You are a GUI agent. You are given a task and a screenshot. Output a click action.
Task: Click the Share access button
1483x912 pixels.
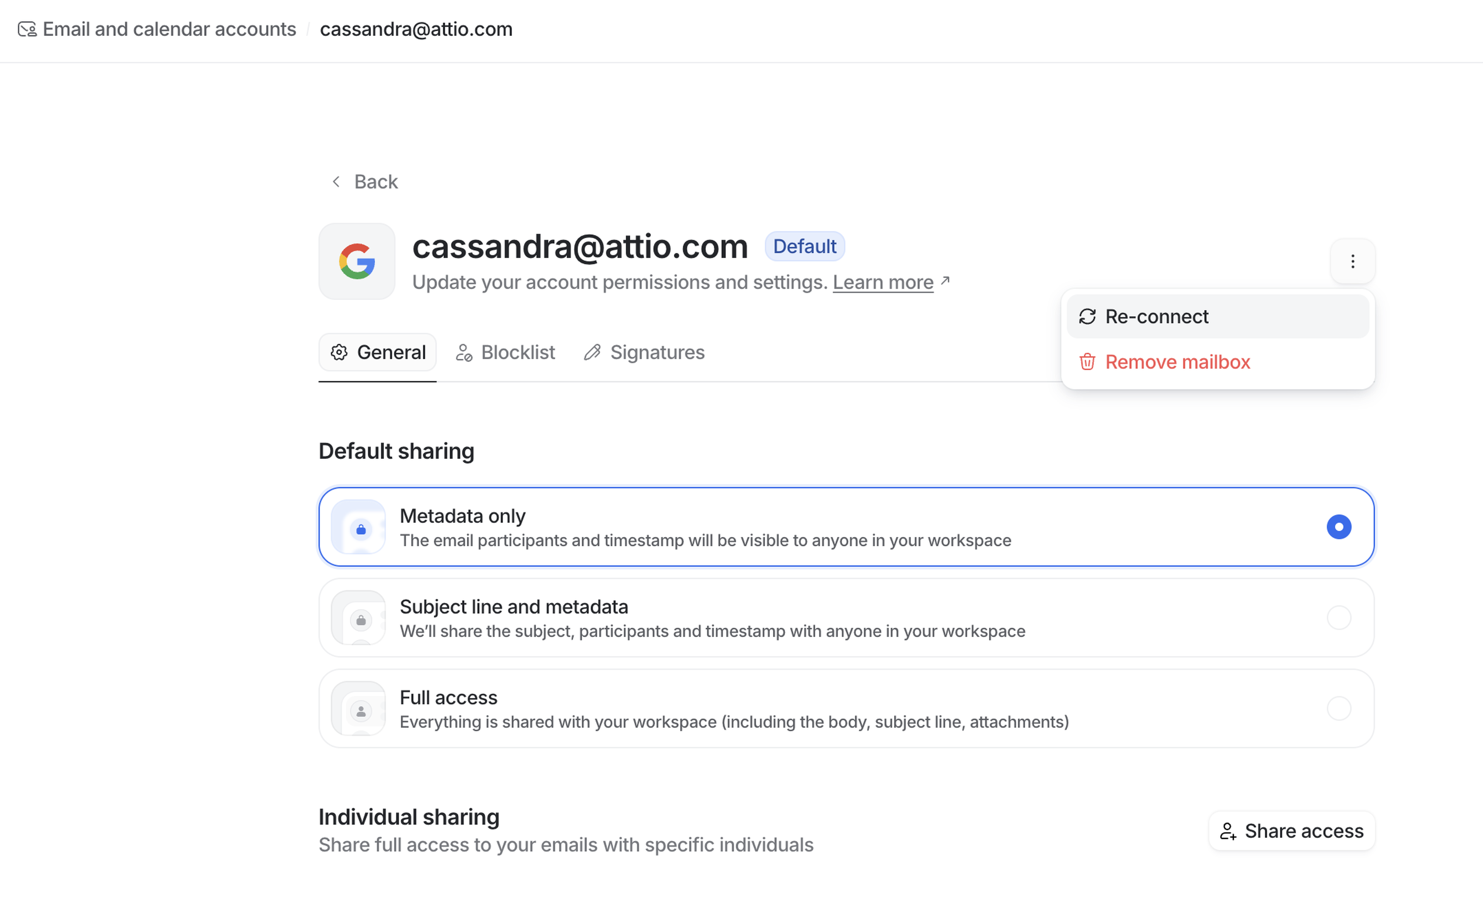1291,831
